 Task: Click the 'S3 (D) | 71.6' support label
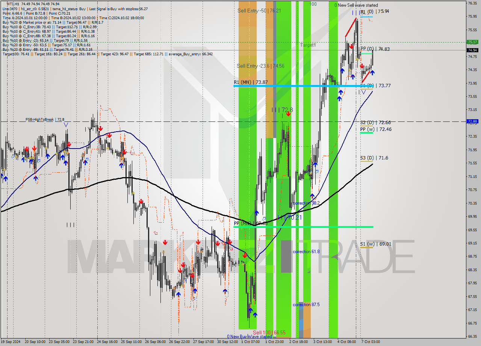pyautogui.click(x=374, y=158)
